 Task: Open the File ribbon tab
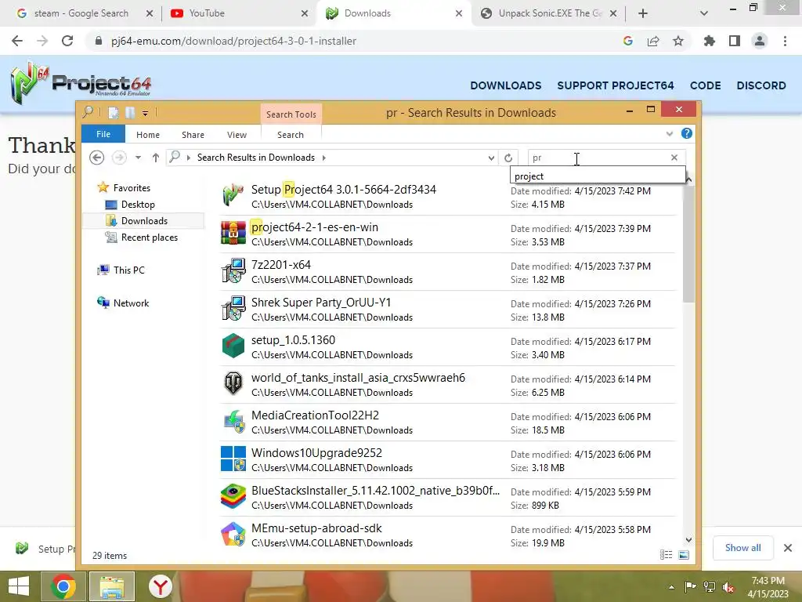click(x=103, y=134)
